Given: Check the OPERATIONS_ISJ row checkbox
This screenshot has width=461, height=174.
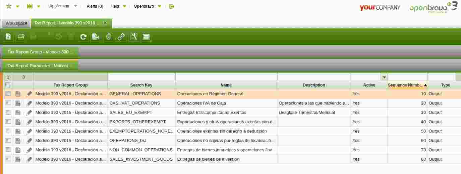Looking at the screenshot, I should [x=8, y=141].
